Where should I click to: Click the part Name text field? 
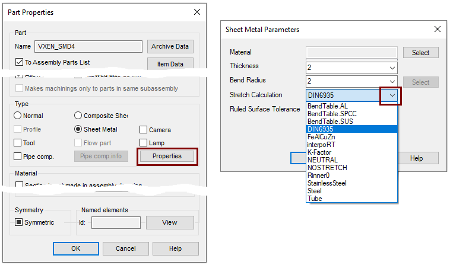88,46
